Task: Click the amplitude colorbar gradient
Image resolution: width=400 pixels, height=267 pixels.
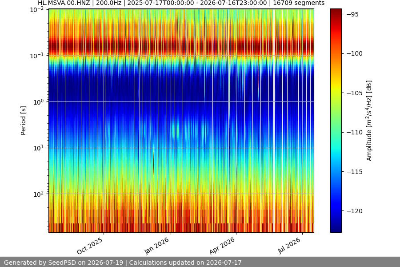Action: pos(336,121)
